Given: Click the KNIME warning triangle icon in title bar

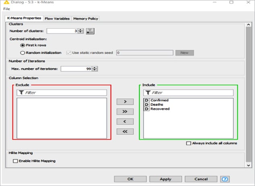Looking at the screenshot, I should coord(6,2).
